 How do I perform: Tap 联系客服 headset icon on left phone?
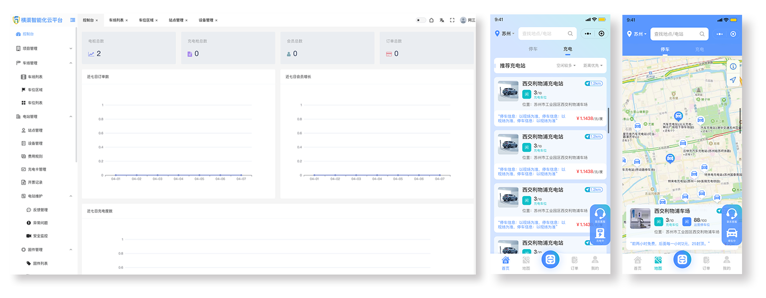[600, 215]
